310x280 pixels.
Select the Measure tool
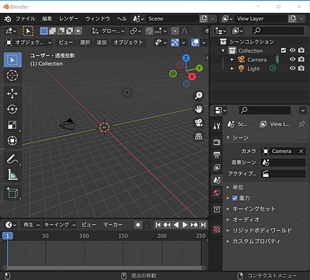click(12, 175)
